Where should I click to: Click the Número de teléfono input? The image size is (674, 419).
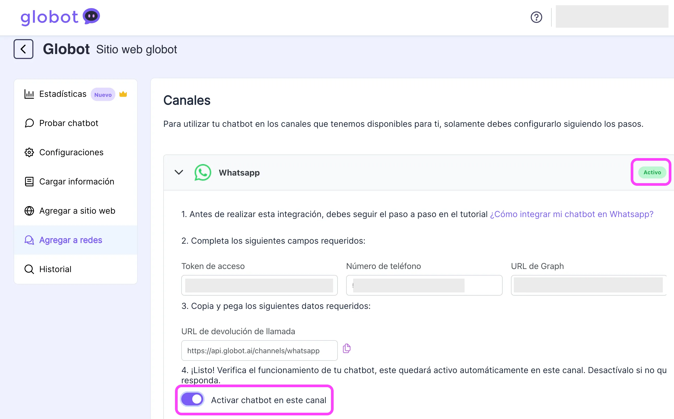point(424,285)
